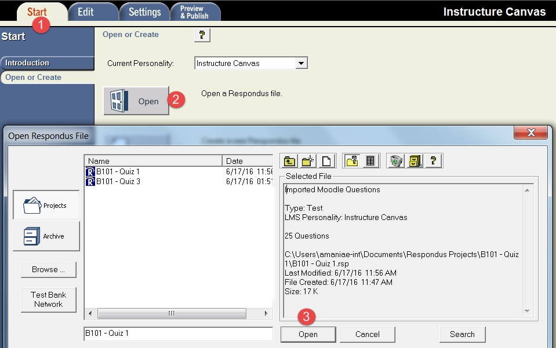Go up one folder level icon
The image size is (556, 348).
[x=289, y=162]
